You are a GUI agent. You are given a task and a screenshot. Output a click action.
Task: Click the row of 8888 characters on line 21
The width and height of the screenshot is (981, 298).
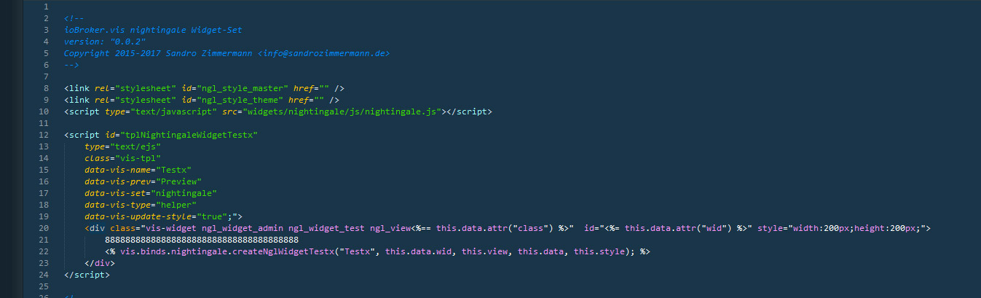tap(202, 240)
